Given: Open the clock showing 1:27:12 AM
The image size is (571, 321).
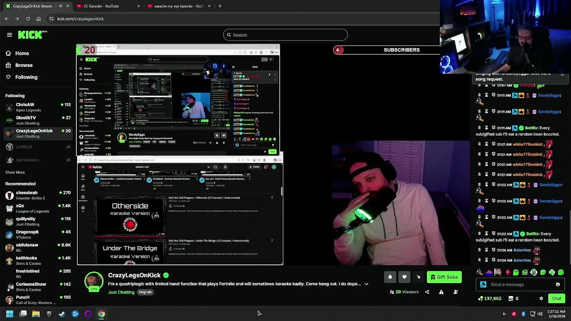Looking at the screenshot, I should point(556,314).
